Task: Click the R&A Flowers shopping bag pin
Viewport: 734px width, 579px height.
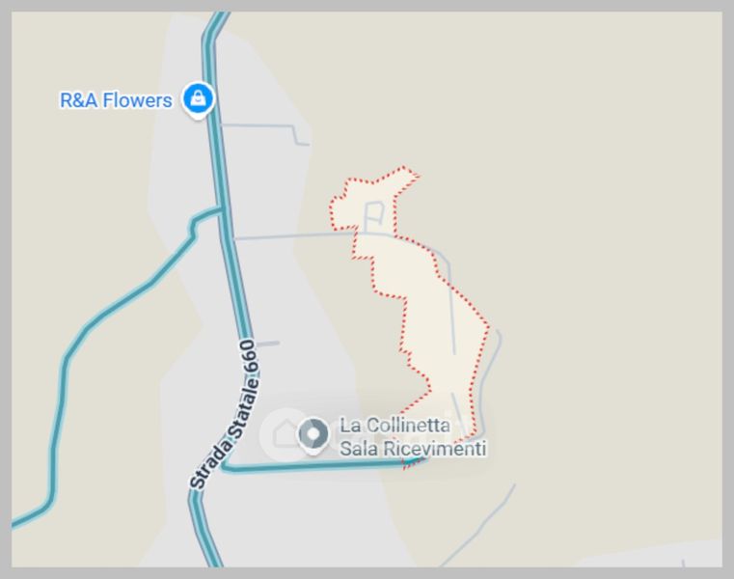Action: click(199, 99)
